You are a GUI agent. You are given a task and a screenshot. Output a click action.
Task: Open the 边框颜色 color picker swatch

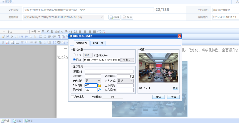pyautogui.click(x=132, y=76)
